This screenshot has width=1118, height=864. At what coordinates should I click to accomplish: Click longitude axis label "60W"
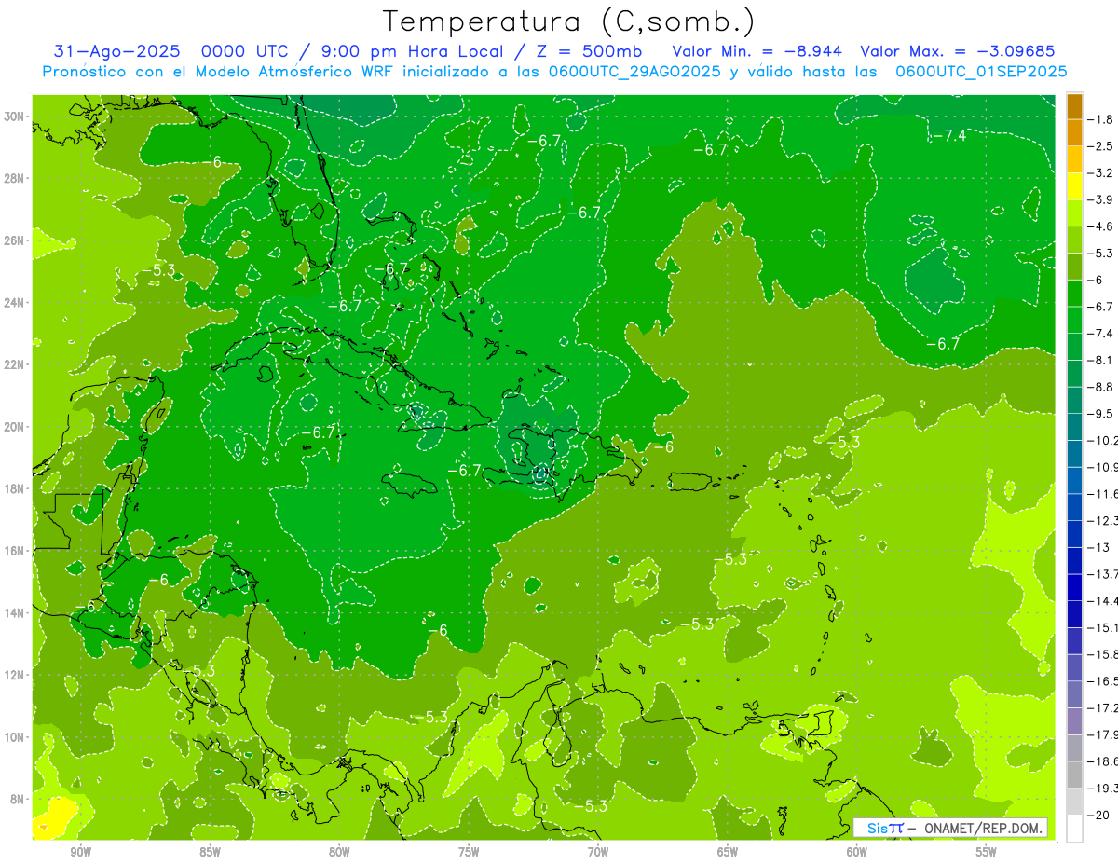click(857, 852)
